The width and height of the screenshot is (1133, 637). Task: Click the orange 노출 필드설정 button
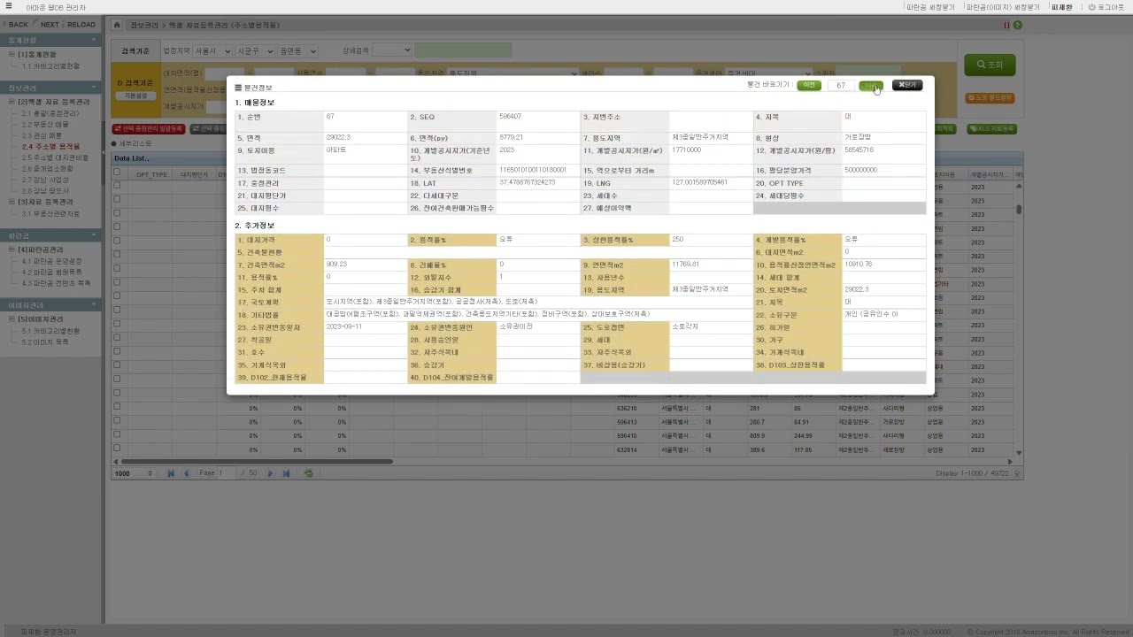click(x=990, y=98)
